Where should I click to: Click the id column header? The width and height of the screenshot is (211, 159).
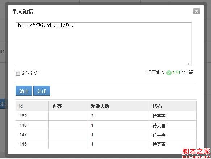coord(32,106)
